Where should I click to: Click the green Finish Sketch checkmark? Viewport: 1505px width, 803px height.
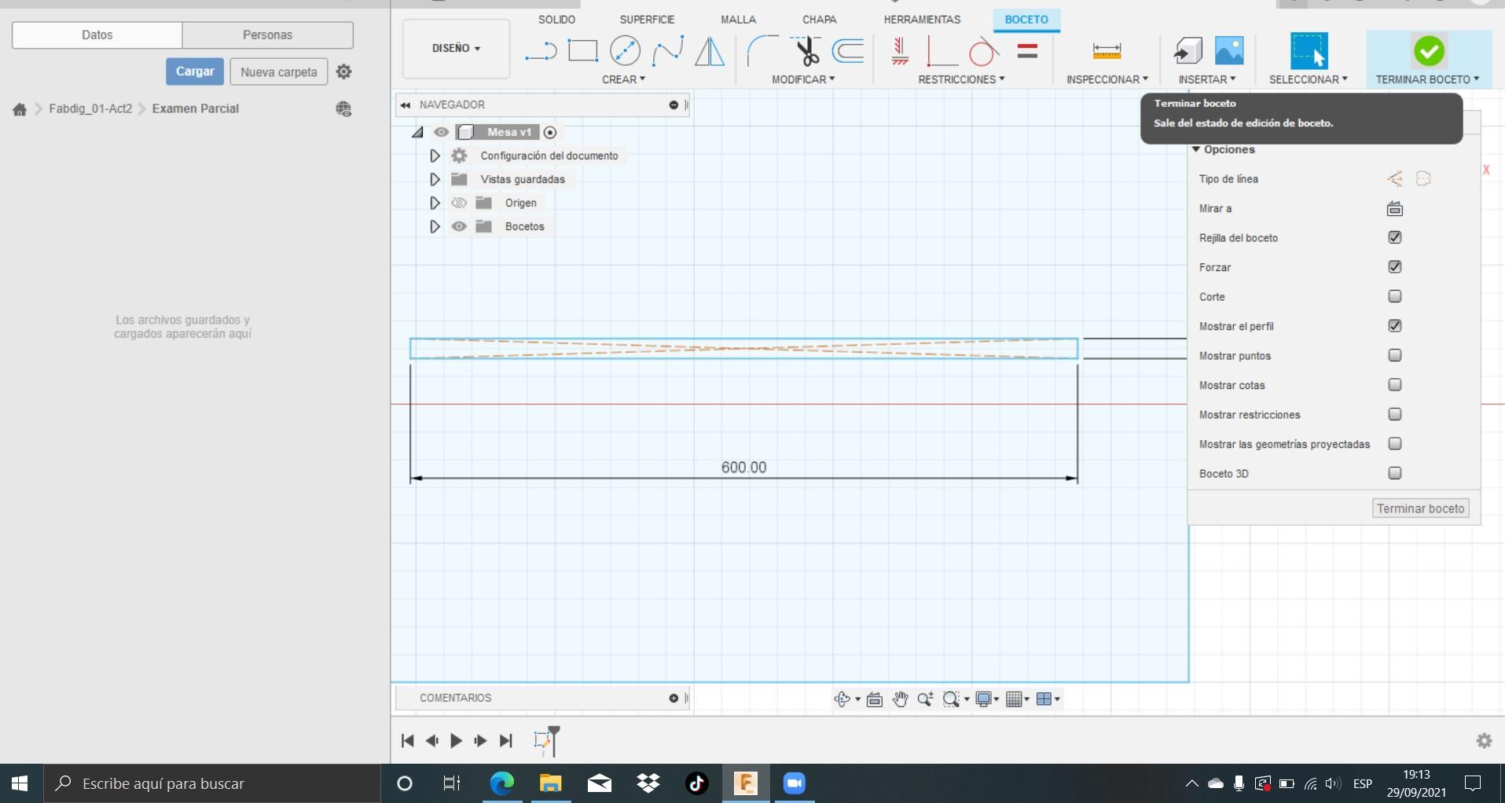1428,51
